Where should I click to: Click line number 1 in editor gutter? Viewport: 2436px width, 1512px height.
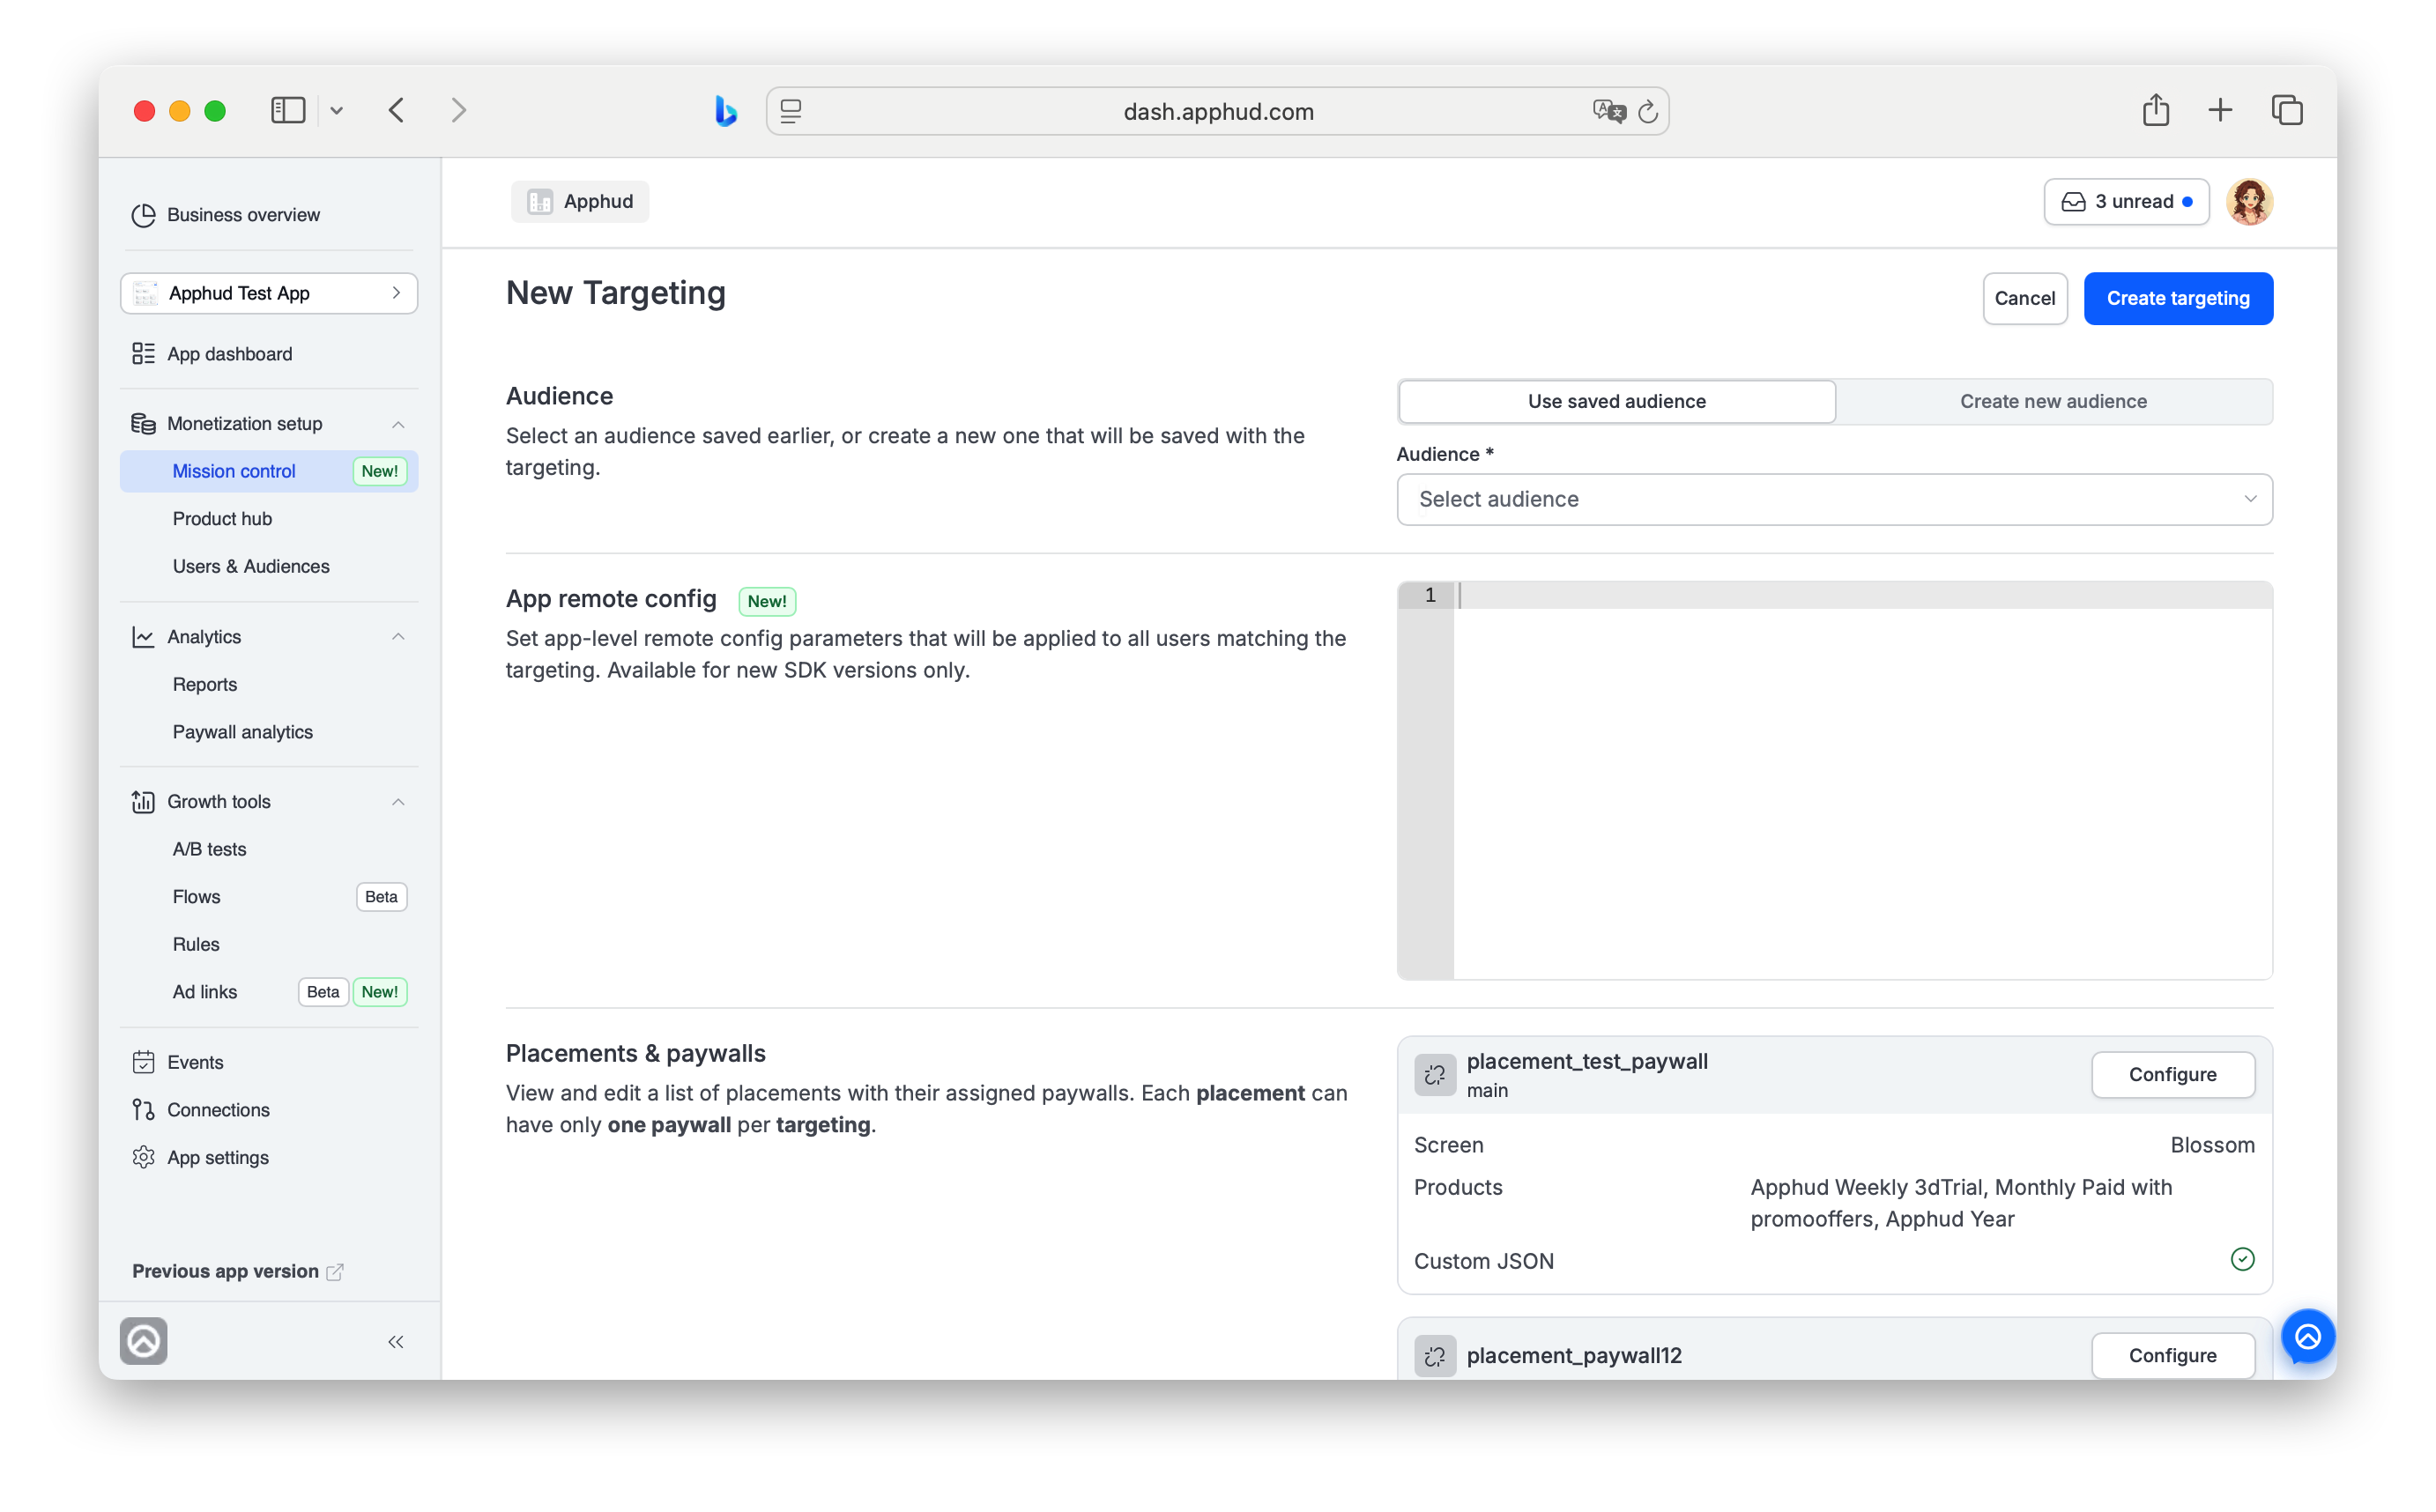[x=1430, y=596]
